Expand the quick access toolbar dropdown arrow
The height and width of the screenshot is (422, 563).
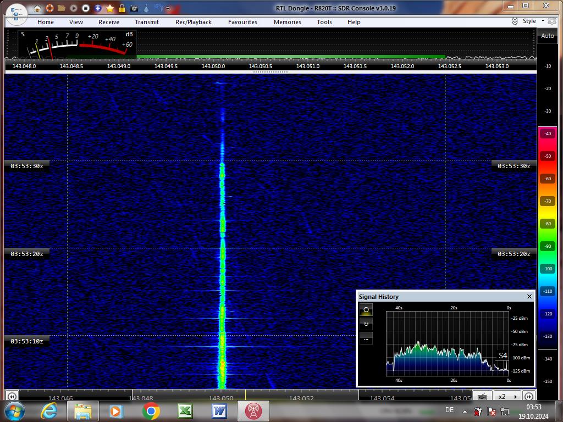[168, 8]
